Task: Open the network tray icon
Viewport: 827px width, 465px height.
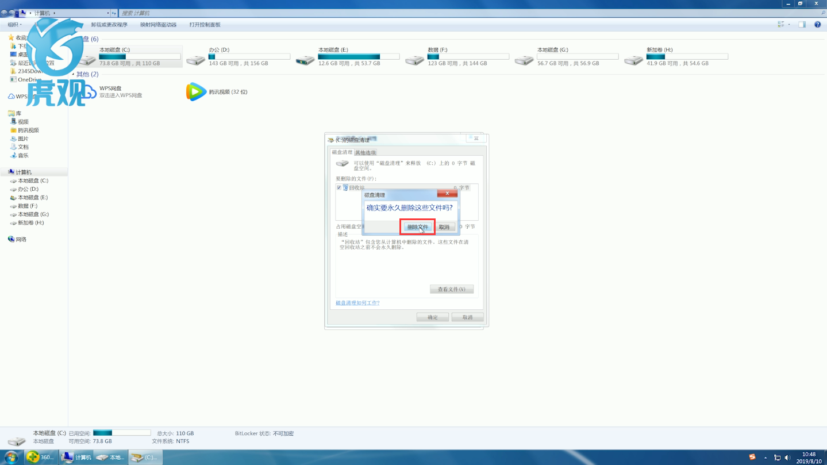Action: (x=777, y=458)
